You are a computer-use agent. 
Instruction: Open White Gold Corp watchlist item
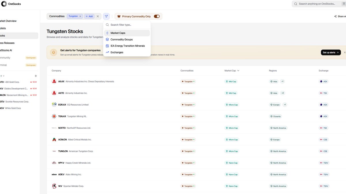pyautogui.click(x=18, y=108)
